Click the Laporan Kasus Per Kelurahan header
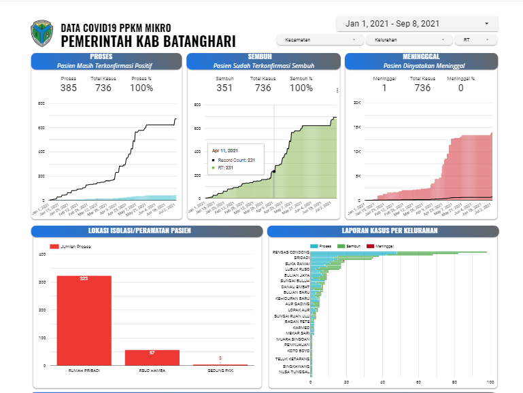 [383, 230]
